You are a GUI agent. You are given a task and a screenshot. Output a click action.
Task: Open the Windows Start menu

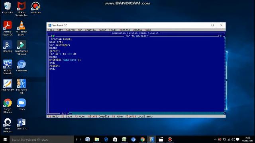click(x=5, y=139)
